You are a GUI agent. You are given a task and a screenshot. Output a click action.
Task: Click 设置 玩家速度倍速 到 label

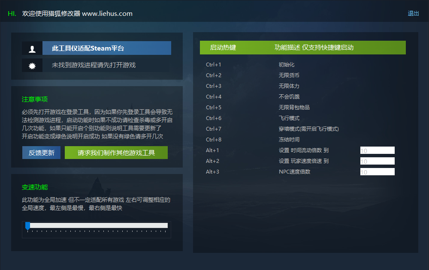[304, 161]
